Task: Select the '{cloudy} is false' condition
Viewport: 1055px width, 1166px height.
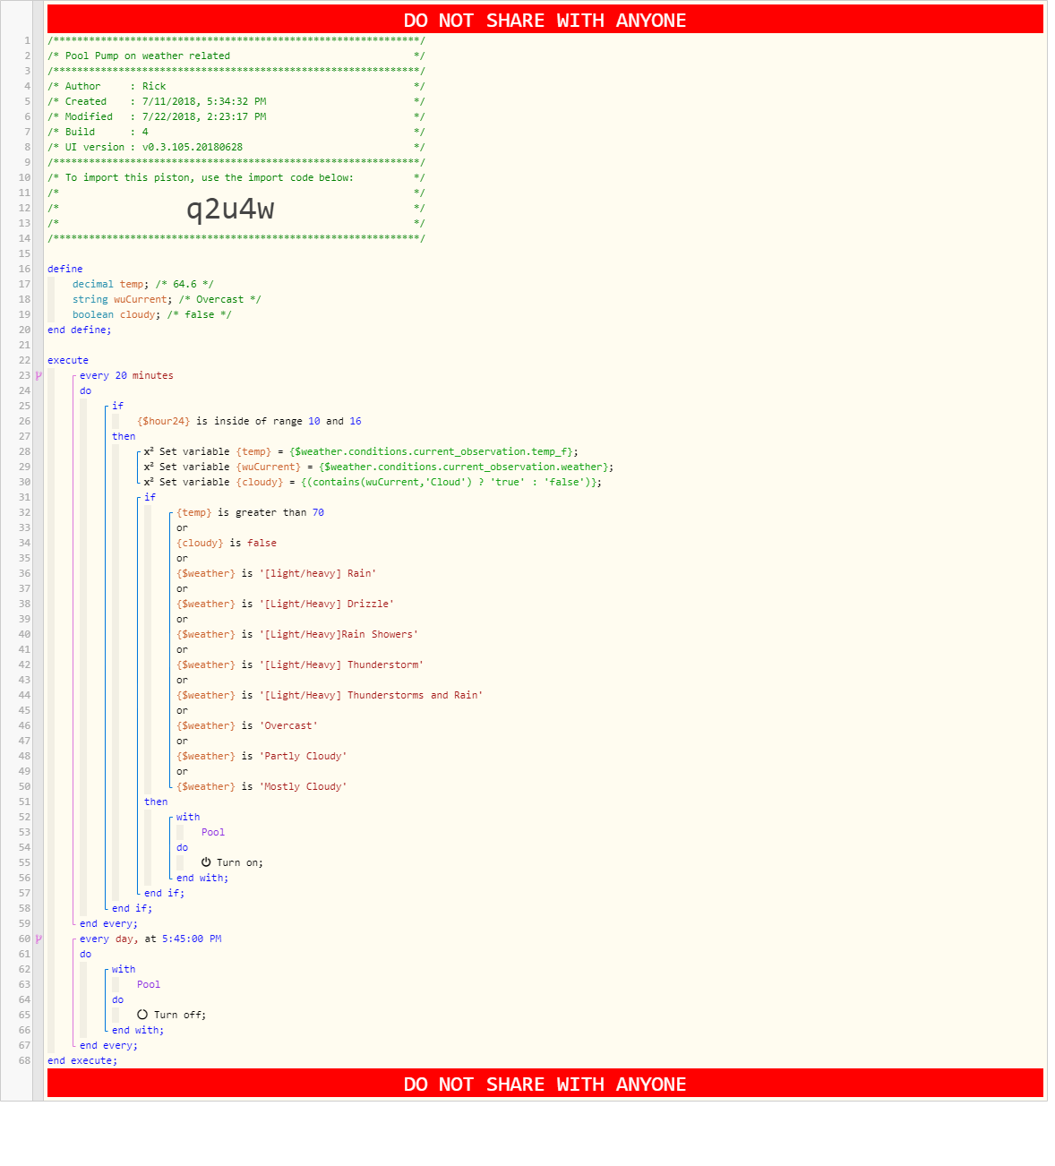Action: pyautogui.click(x=227, y=543)
